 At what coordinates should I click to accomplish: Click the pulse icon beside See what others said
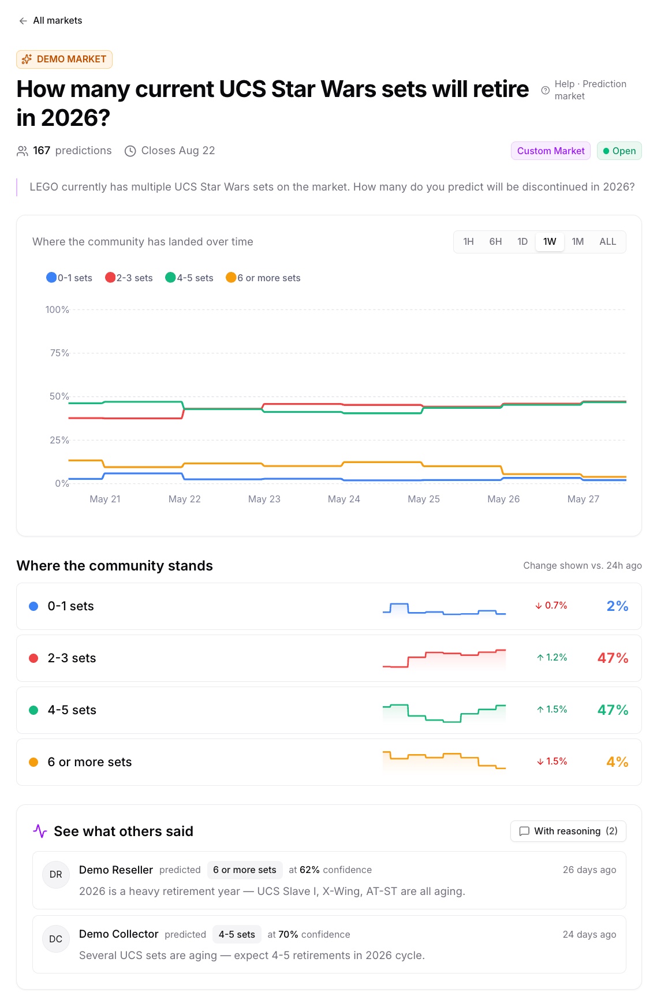tap(40, 831)
